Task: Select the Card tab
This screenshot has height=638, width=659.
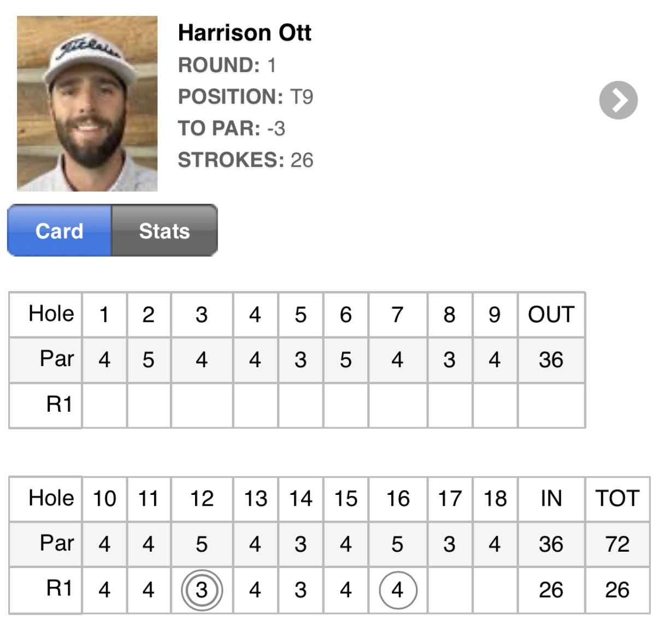Action: tap(60, 231)
